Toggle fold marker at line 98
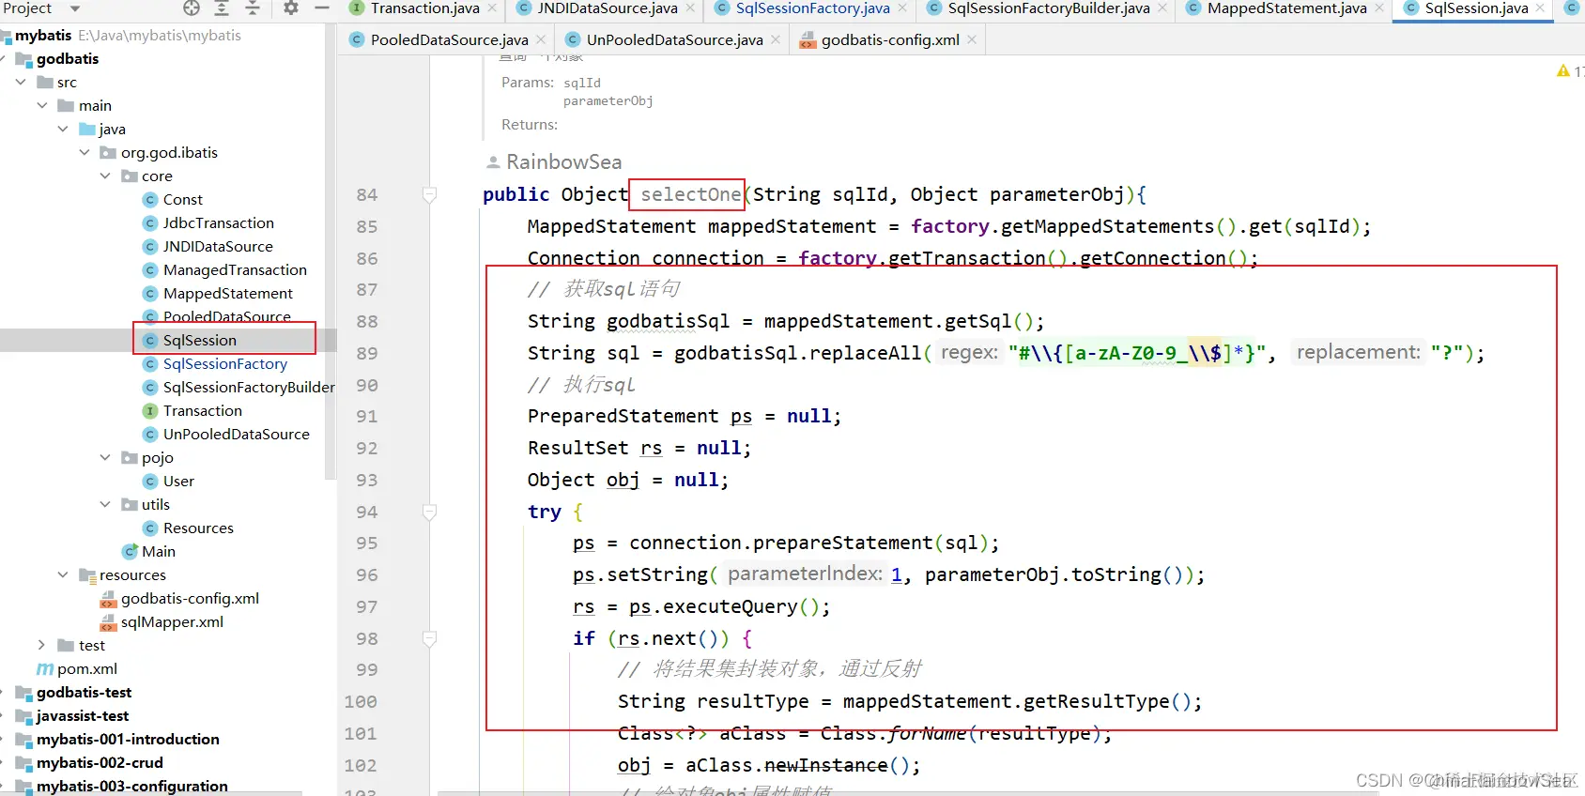The width and height of the screenshot is (1585, 796). pyautogui.click(x=429, y=638)
